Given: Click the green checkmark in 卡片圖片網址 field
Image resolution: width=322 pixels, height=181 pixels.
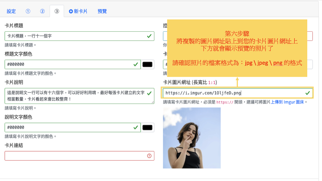Looking at the screenshot, I should pos(308,93).
